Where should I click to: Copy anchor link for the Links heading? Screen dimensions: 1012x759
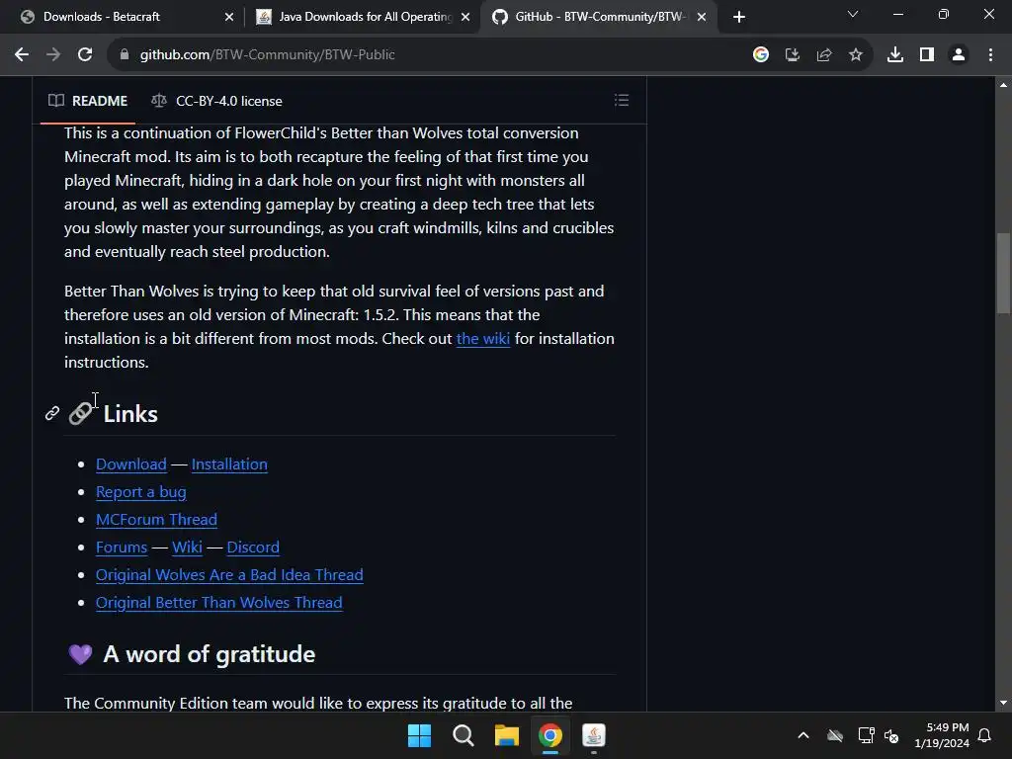(x=52, y=413)
